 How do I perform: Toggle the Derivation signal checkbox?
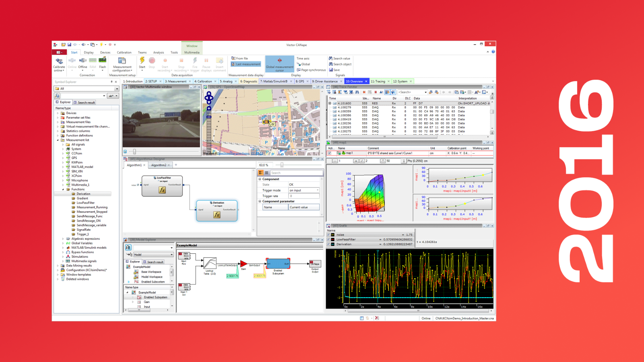click(x=328, y=244)
